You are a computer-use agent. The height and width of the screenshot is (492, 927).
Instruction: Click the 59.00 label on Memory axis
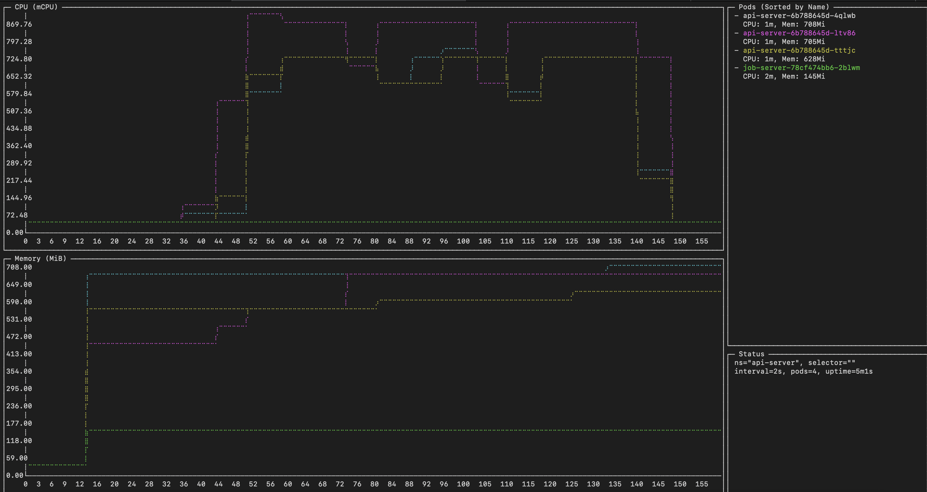(x=17, y=458)
